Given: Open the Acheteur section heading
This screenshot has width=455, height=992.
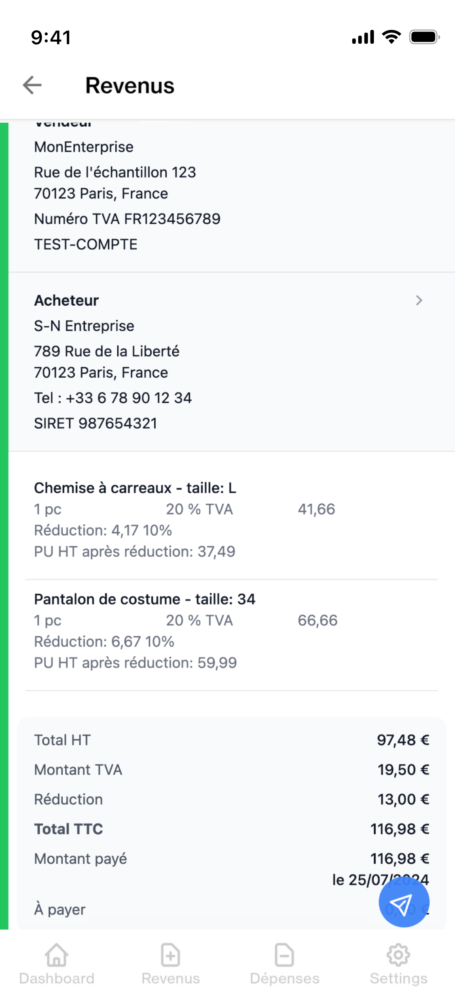Looking at the screenshot, I should click(x=66, y=300).
